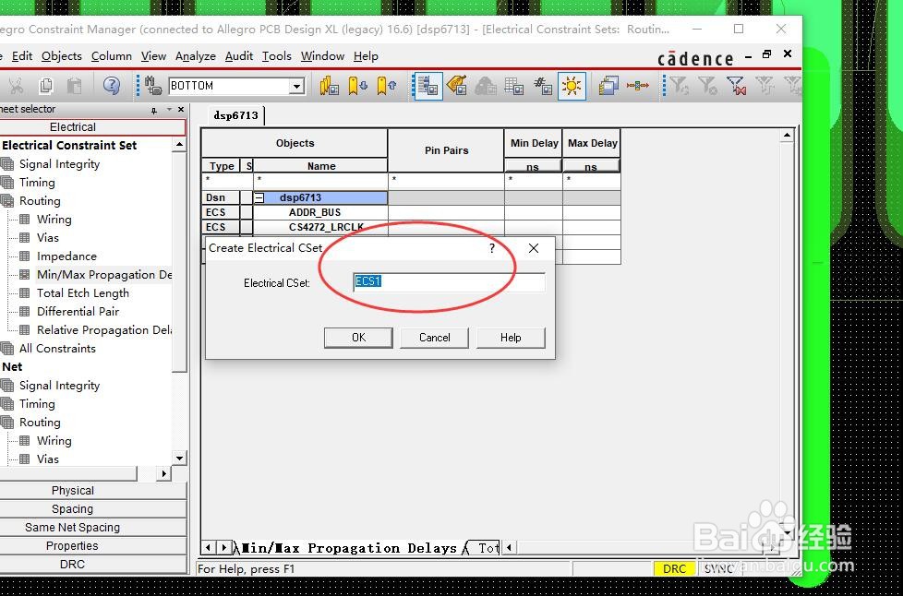903x596 pixels.
Task: Click the question mark in Create Electrical CSet dialog
Action: [492, 248]
